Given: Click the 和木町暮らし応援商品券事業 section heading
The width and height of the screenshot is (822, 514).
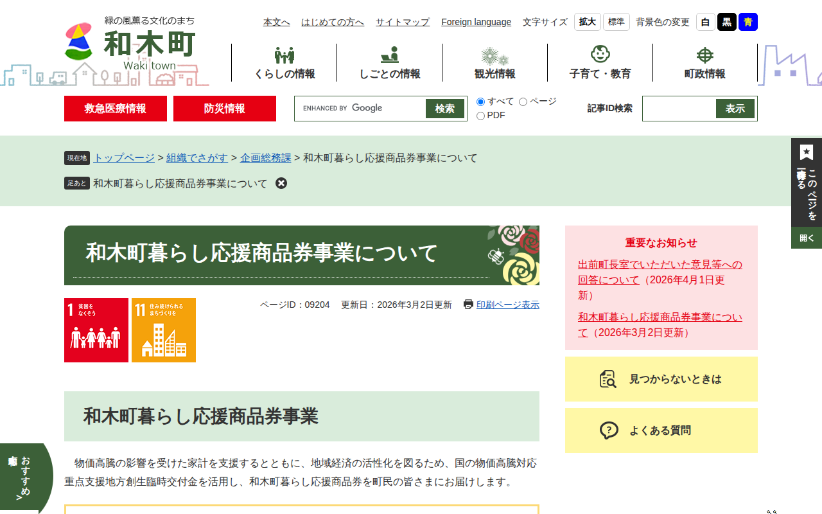Looking at the screenshot, I should (x=201, y=416).
